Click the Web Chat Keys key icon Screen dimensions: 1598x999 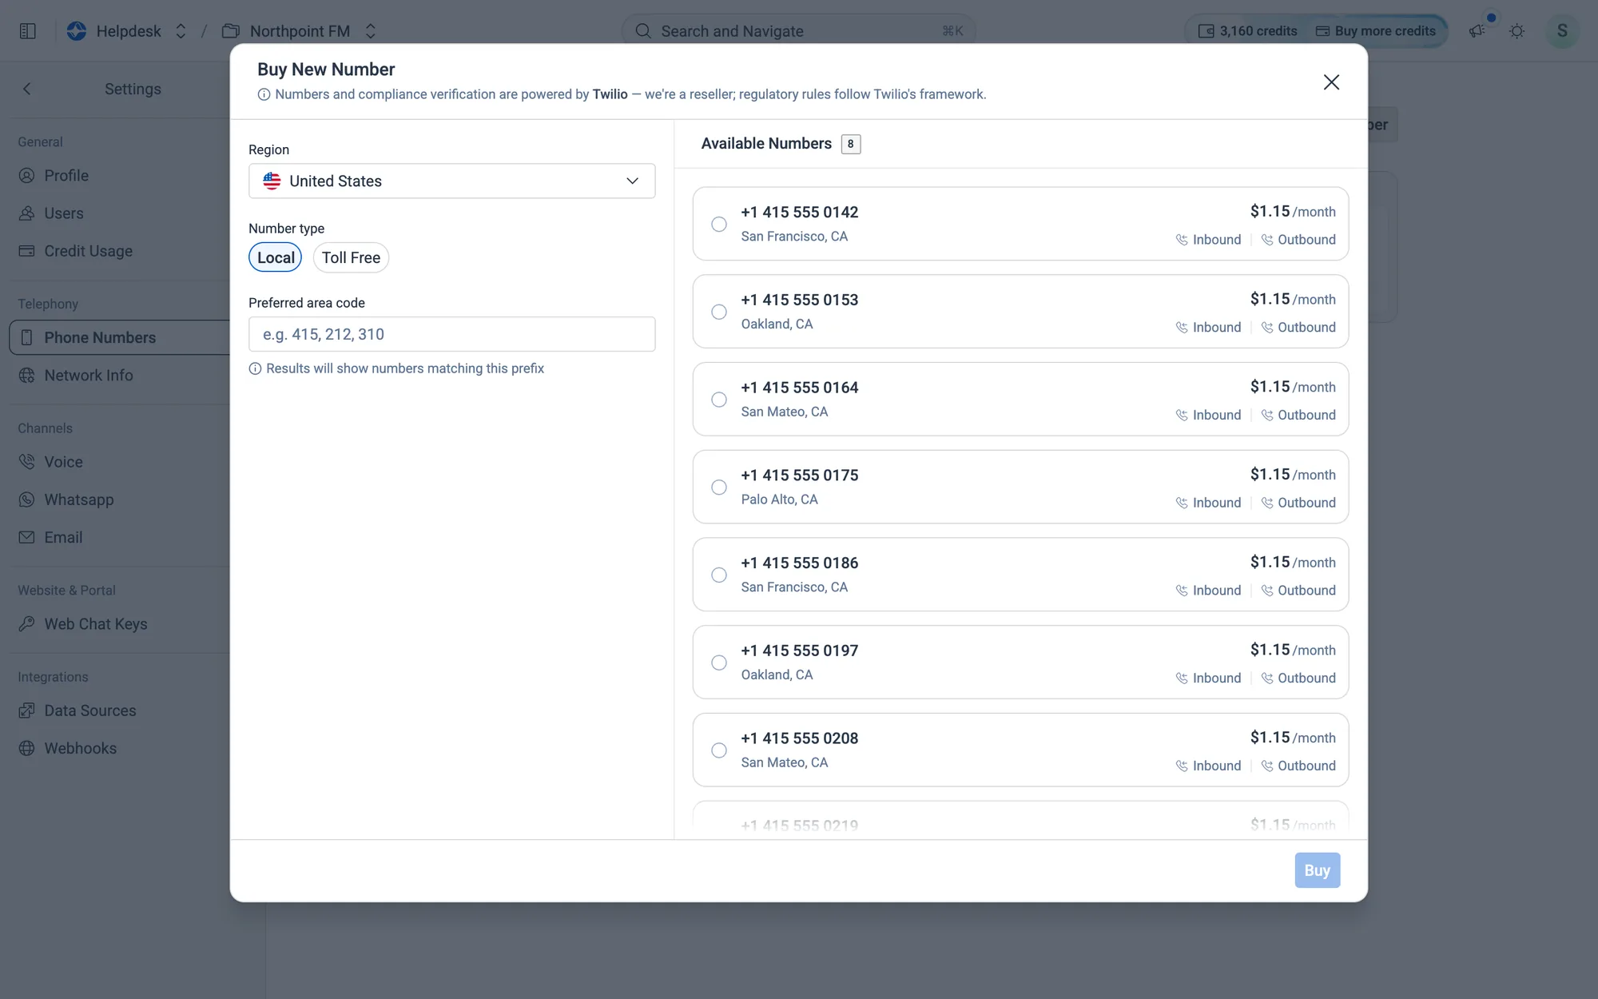pos(27,623)
